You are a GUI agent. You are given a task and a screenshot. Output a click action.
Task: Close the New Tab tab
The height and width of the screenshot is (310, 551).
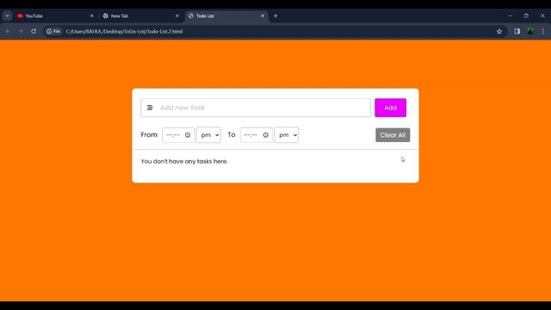(x=177, y=15)
